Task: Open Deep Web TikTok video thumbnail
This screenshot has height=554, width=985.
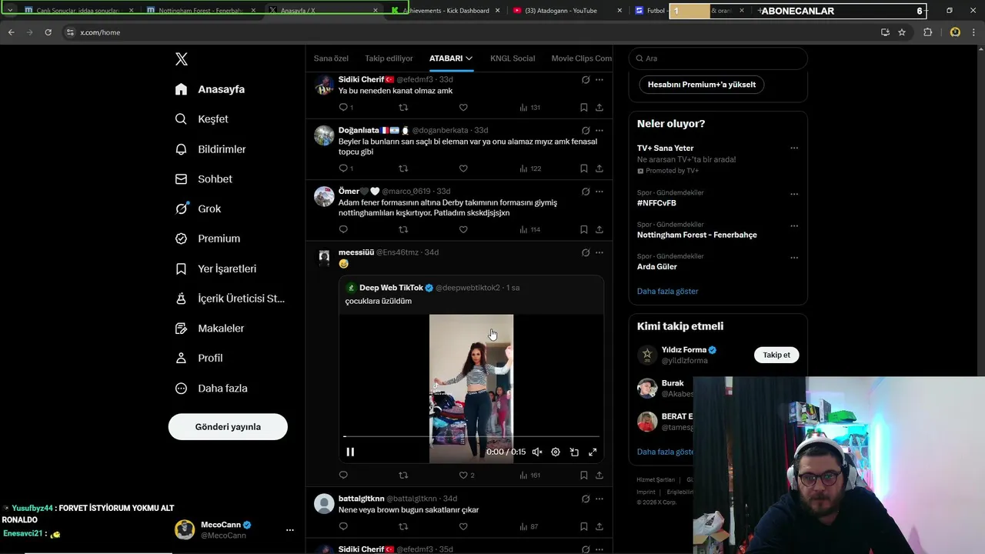Action: pyautogui.click(x=471, y=389)
